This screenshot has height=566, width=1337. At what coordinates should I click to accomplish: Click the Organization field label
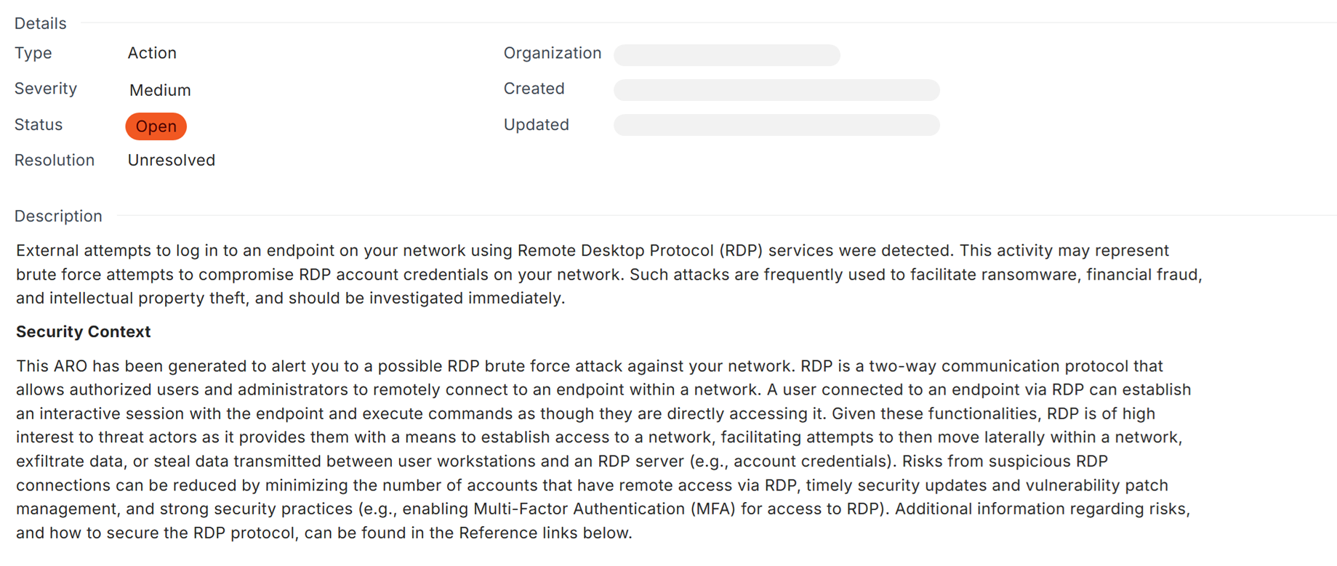553,53
